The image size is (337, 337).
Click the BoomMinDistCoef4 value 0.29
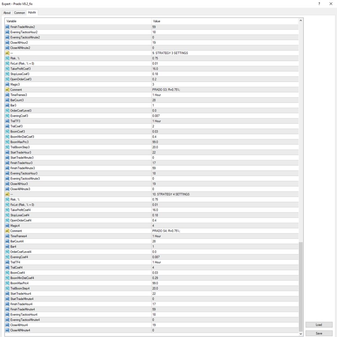point(155,278)
